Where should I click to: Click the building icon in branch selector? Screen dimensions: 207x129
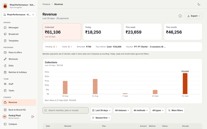pyautogui.click(x=5, y=15)
